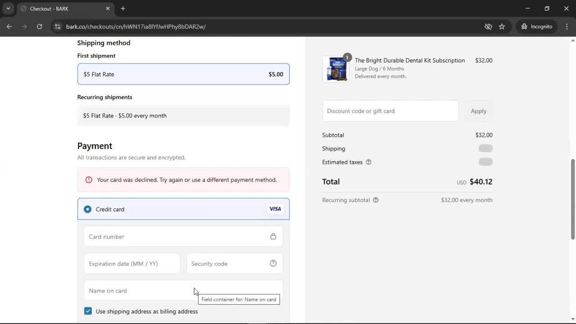Image resolution: width=576 pixels, height=324 pixels.
Task: Click the third-party cookies blocked eye icon
Action: [488, 27]
